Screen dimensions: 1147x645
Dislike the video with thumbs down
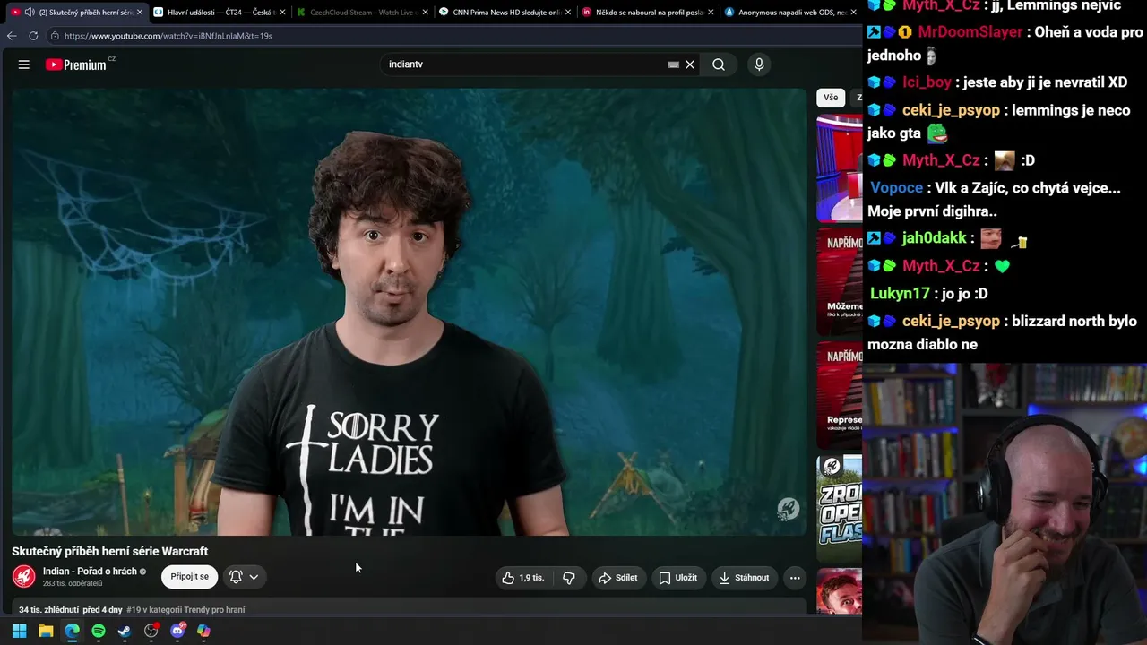(x=569, y=578)
